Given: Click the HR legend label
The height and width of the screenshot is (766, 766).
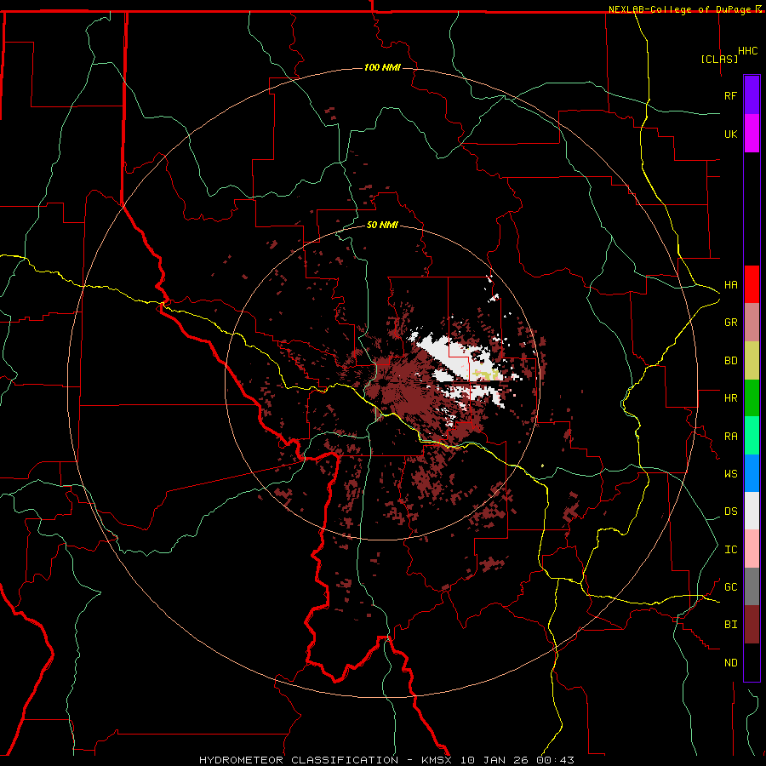Looking at the screenshot, I should (730, 398).
